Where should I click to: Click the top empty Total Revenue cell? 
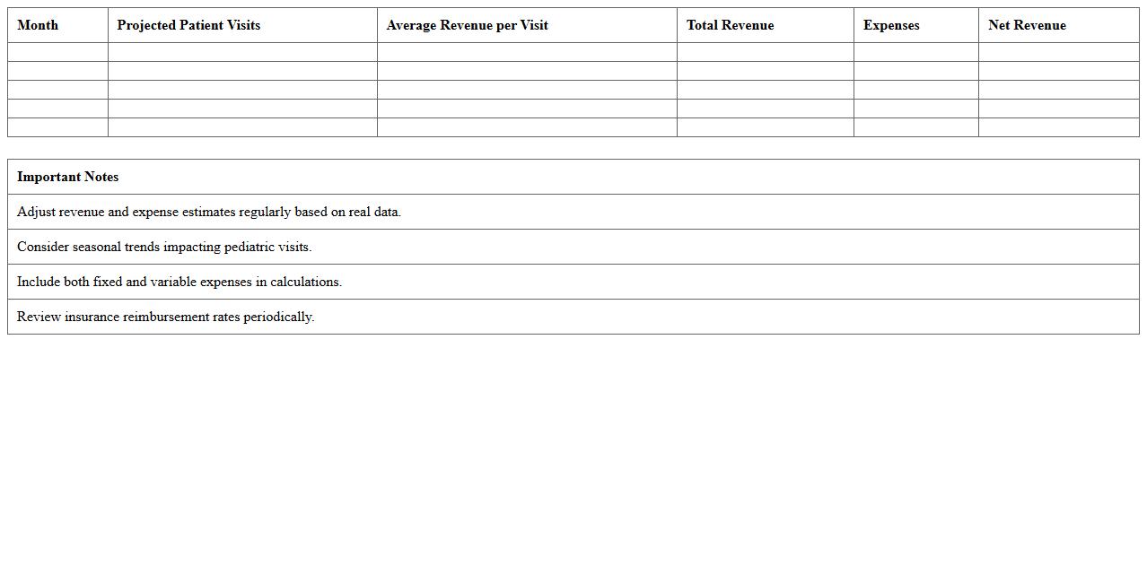pos(765,52)
